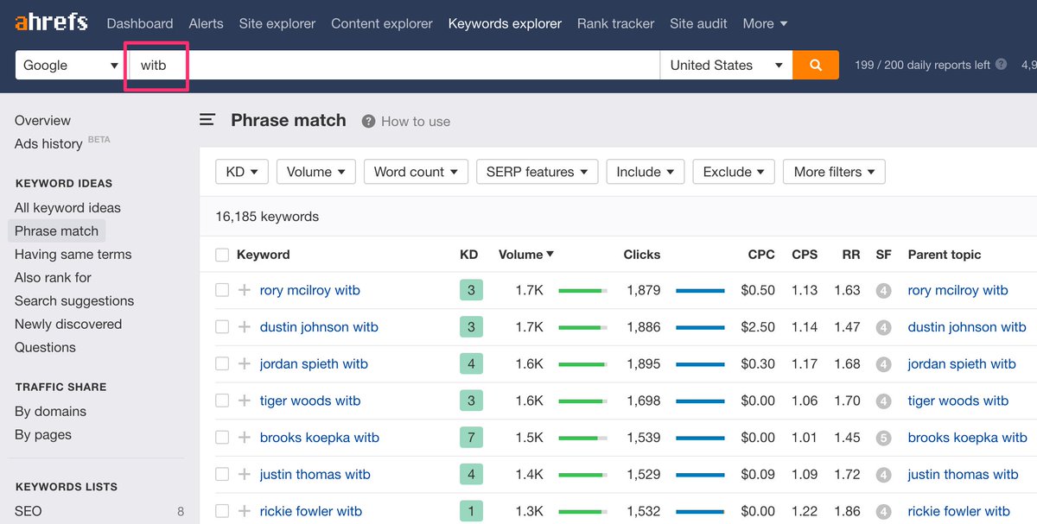Viewport: 1037px width, 524px height.
Task: Open the Exclude filter dropdown
Action: 735,172
